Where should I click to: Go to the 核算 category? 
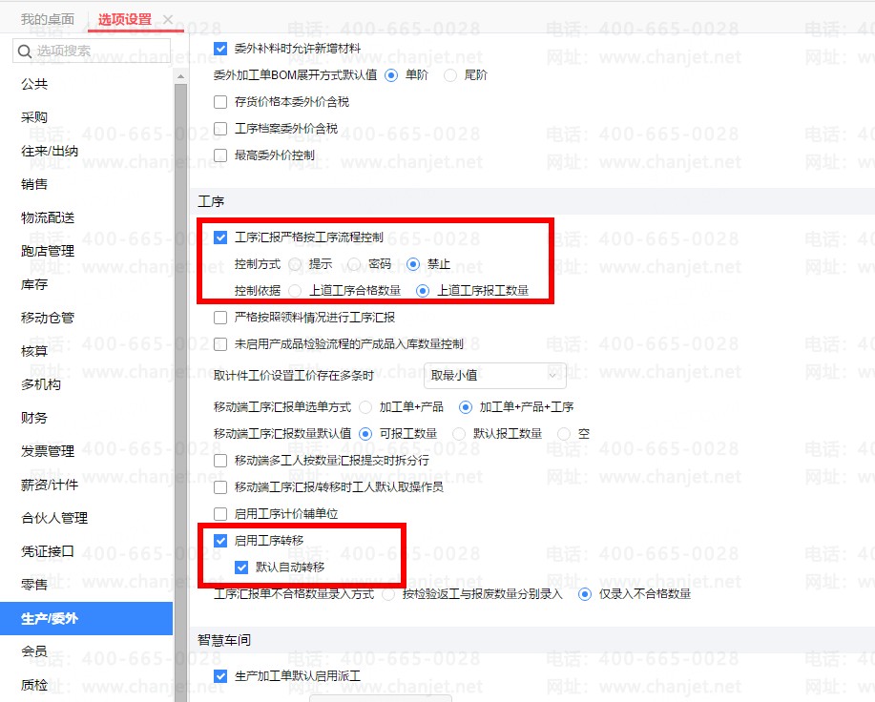(34, 351)
